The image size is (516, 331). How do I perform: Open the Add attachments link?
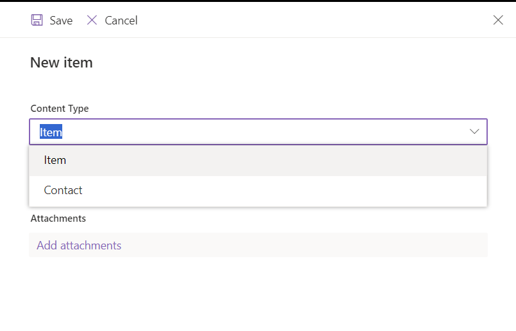click(79, 246)
